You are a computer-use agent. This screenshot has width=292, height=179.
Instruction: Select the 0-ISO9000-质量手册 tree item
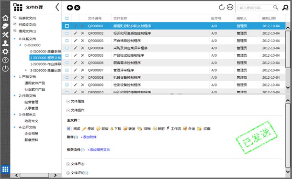45,52
